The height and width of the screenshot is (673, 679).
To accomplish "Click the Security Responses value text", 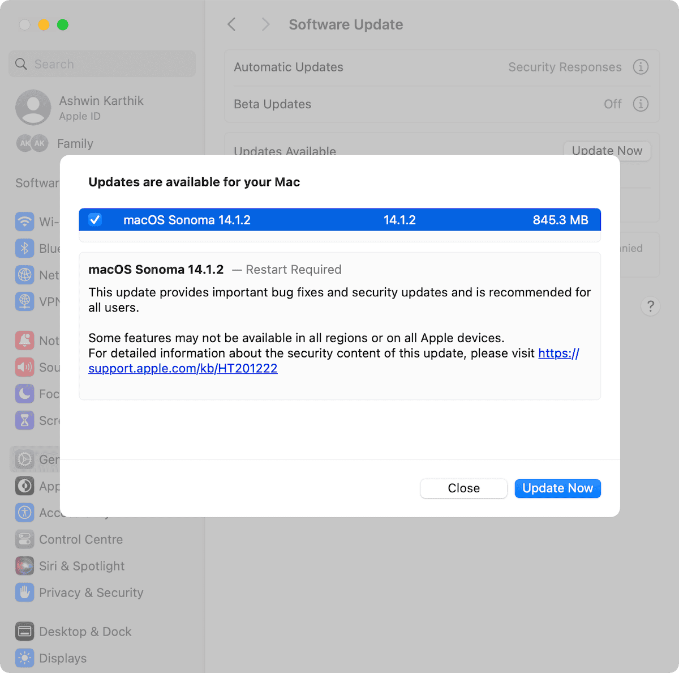I will pyautogui.click(x=565, y=67).
